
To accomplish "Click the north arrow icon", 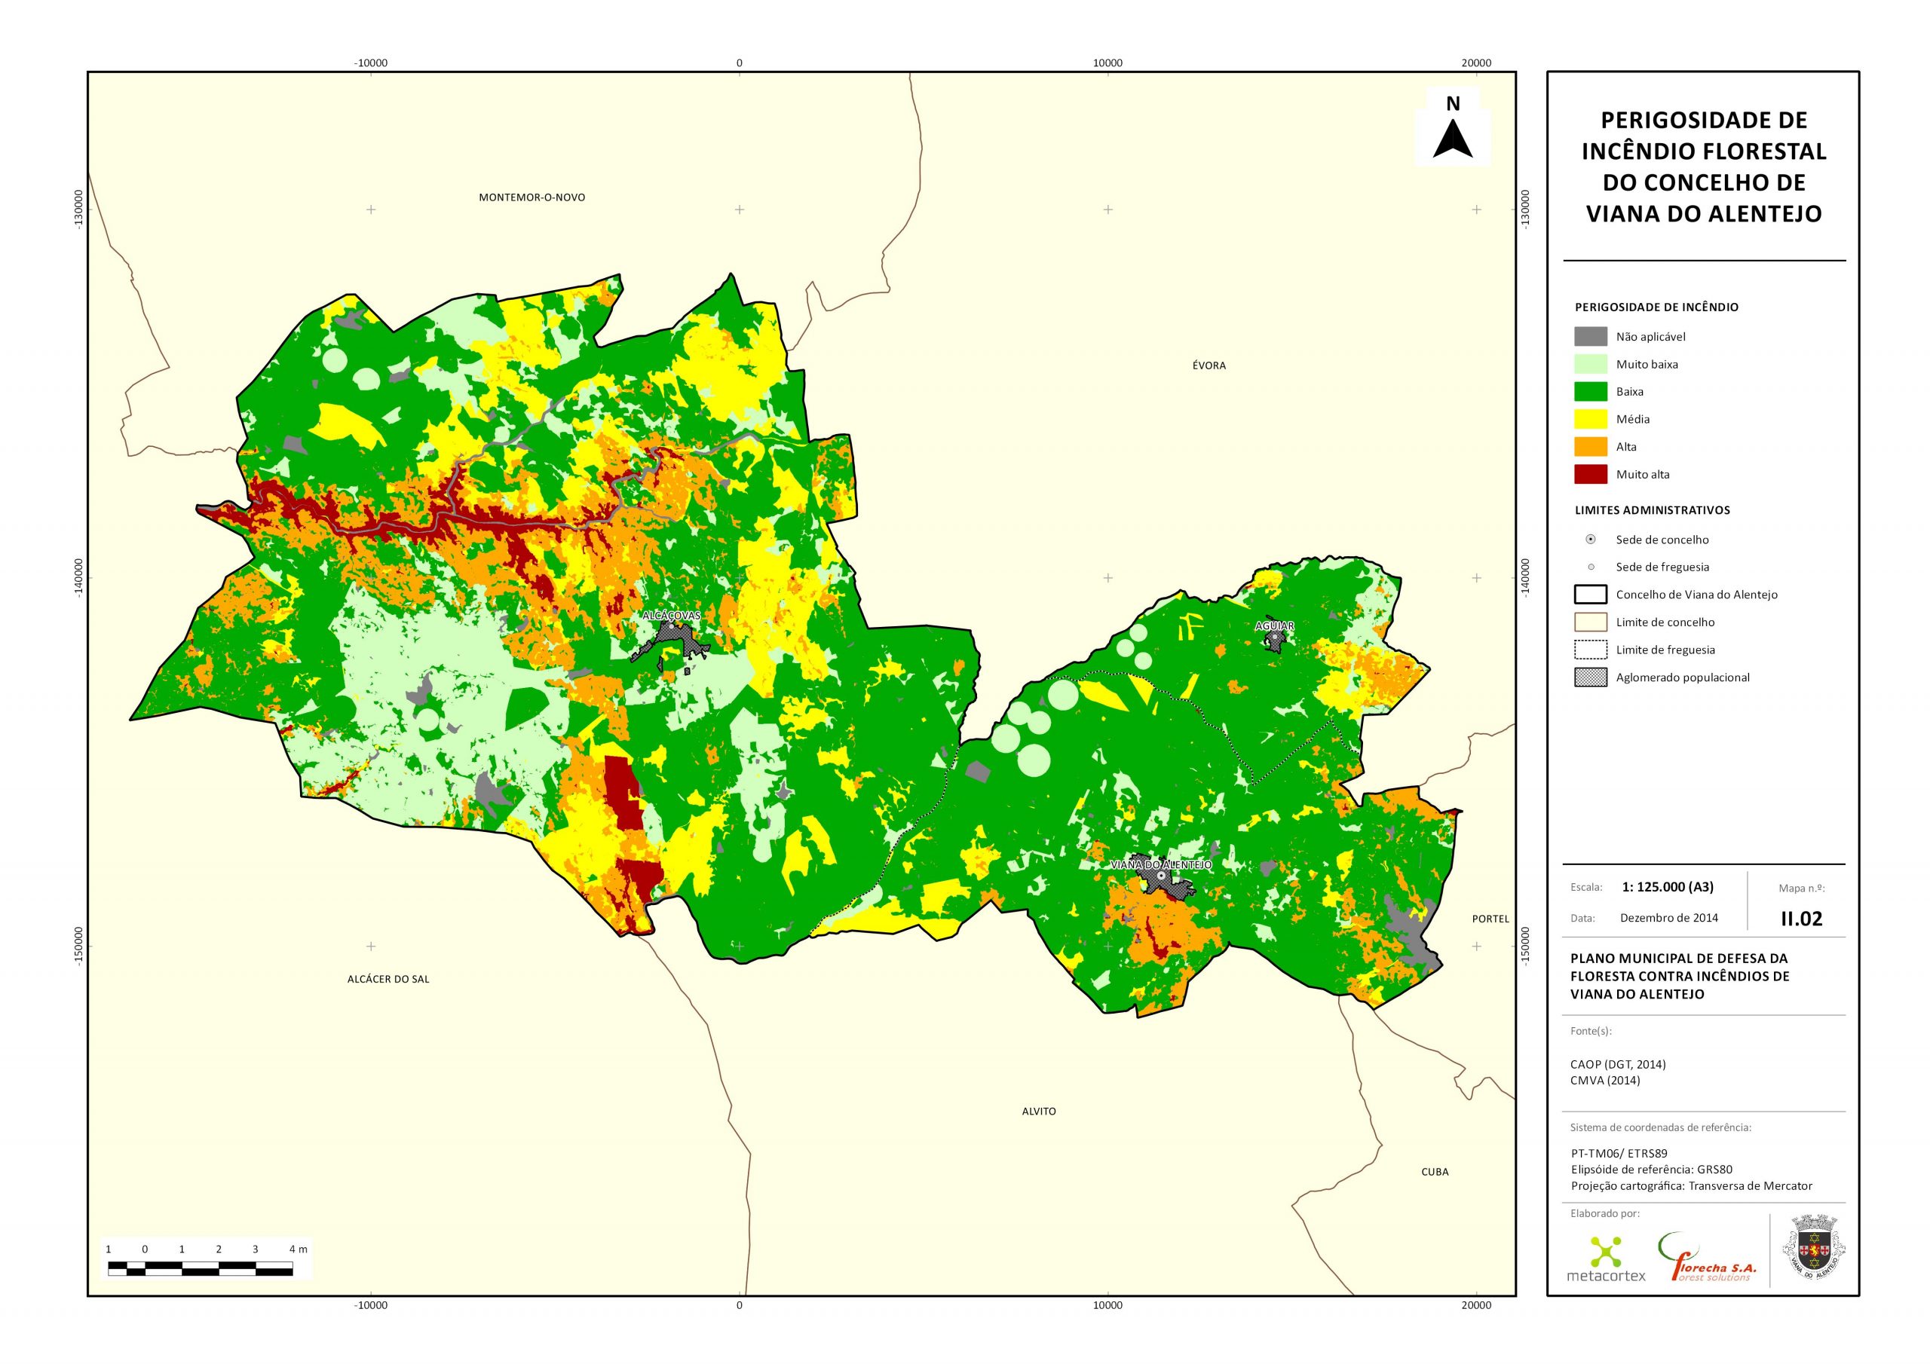I will coord(1453,139).
